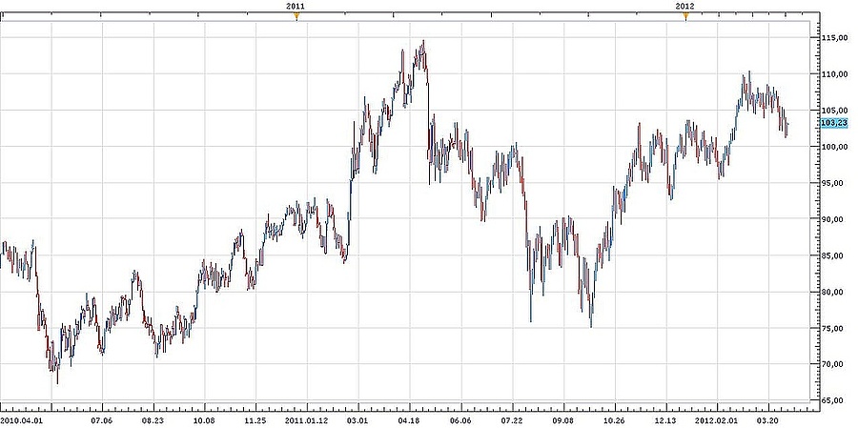Select the 08.23 date on time axis
858x428 pixels.
153,418
